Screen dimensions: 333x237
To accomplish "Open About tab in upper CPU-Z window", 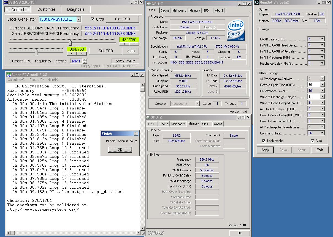I will tap(219, 10).
